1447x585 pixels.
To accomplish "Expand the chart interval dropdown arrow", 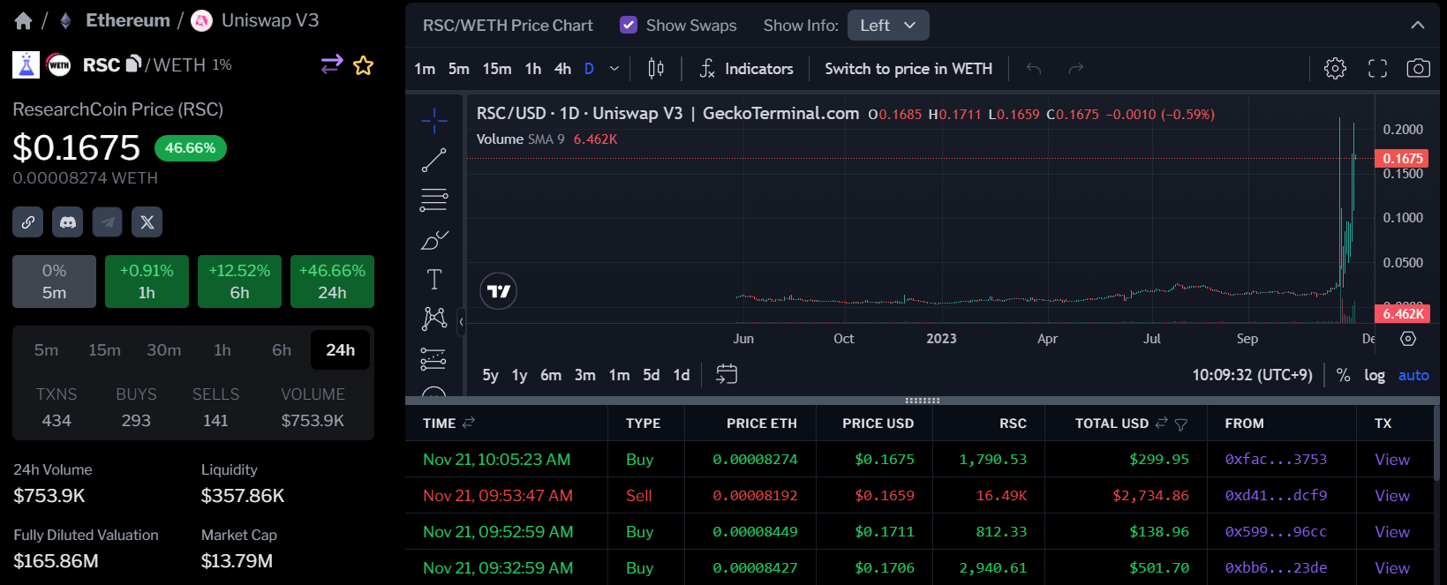I will (x=614, y=69).
